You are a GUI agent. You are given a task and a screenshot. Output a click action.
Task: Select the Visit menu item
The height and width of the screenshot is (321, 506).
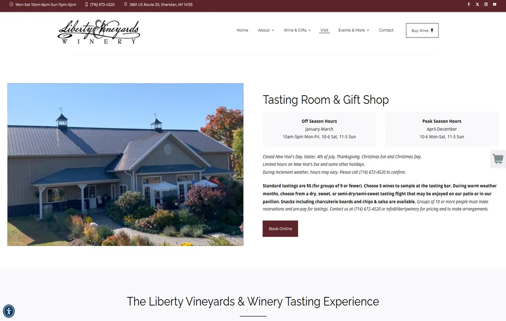click(x=324, y=30)
